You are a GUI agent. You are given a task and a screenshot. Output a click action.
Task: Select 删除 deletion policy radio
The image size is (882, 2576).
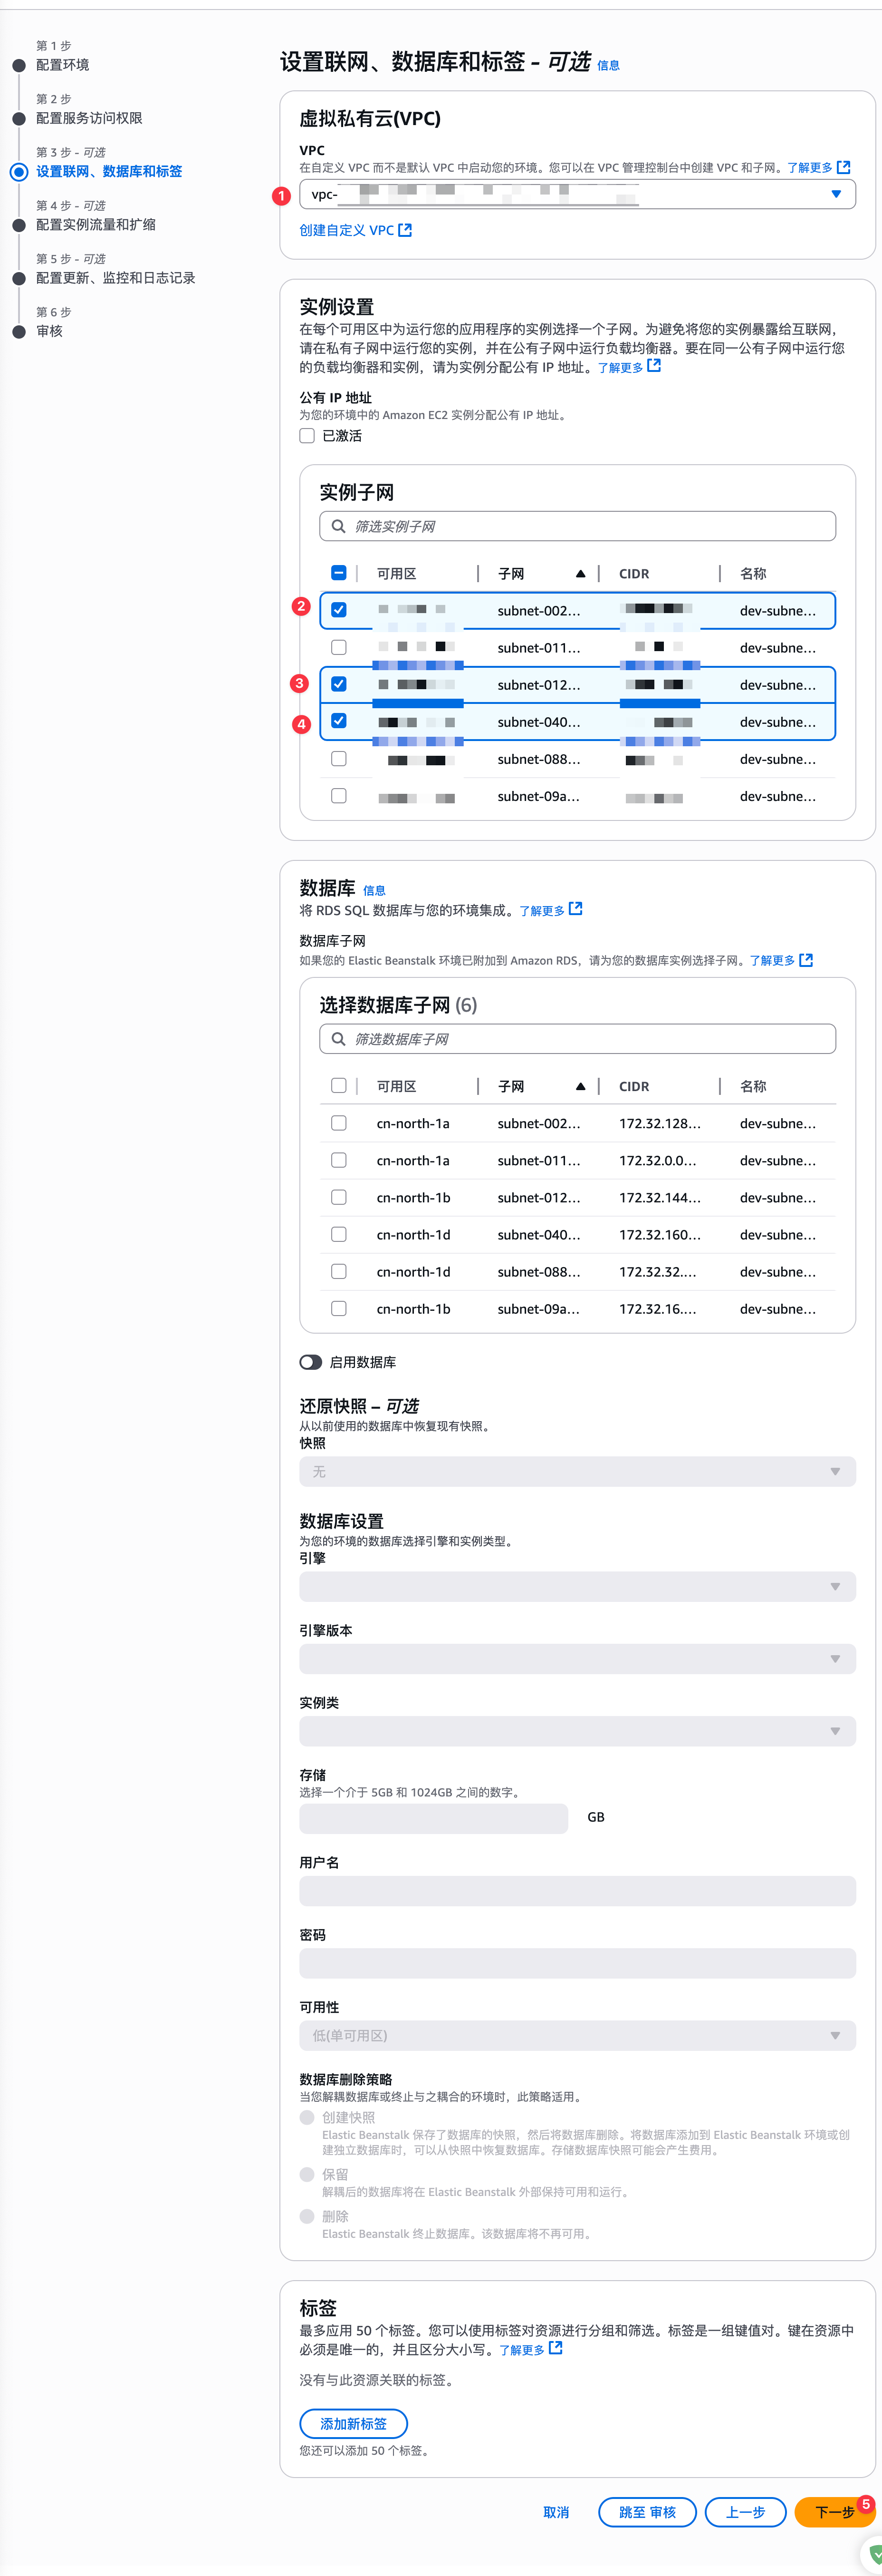[307, 2216]
